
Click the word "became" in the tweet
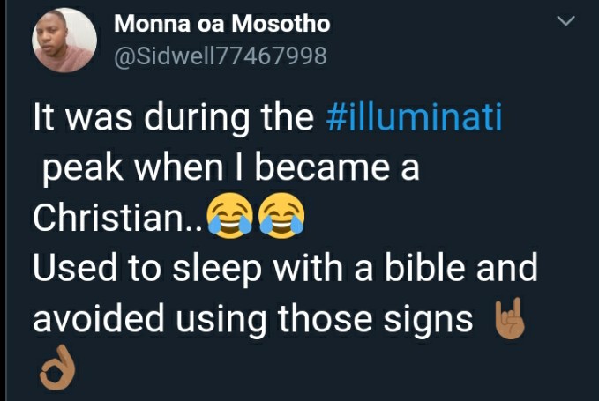pos(323,167)
